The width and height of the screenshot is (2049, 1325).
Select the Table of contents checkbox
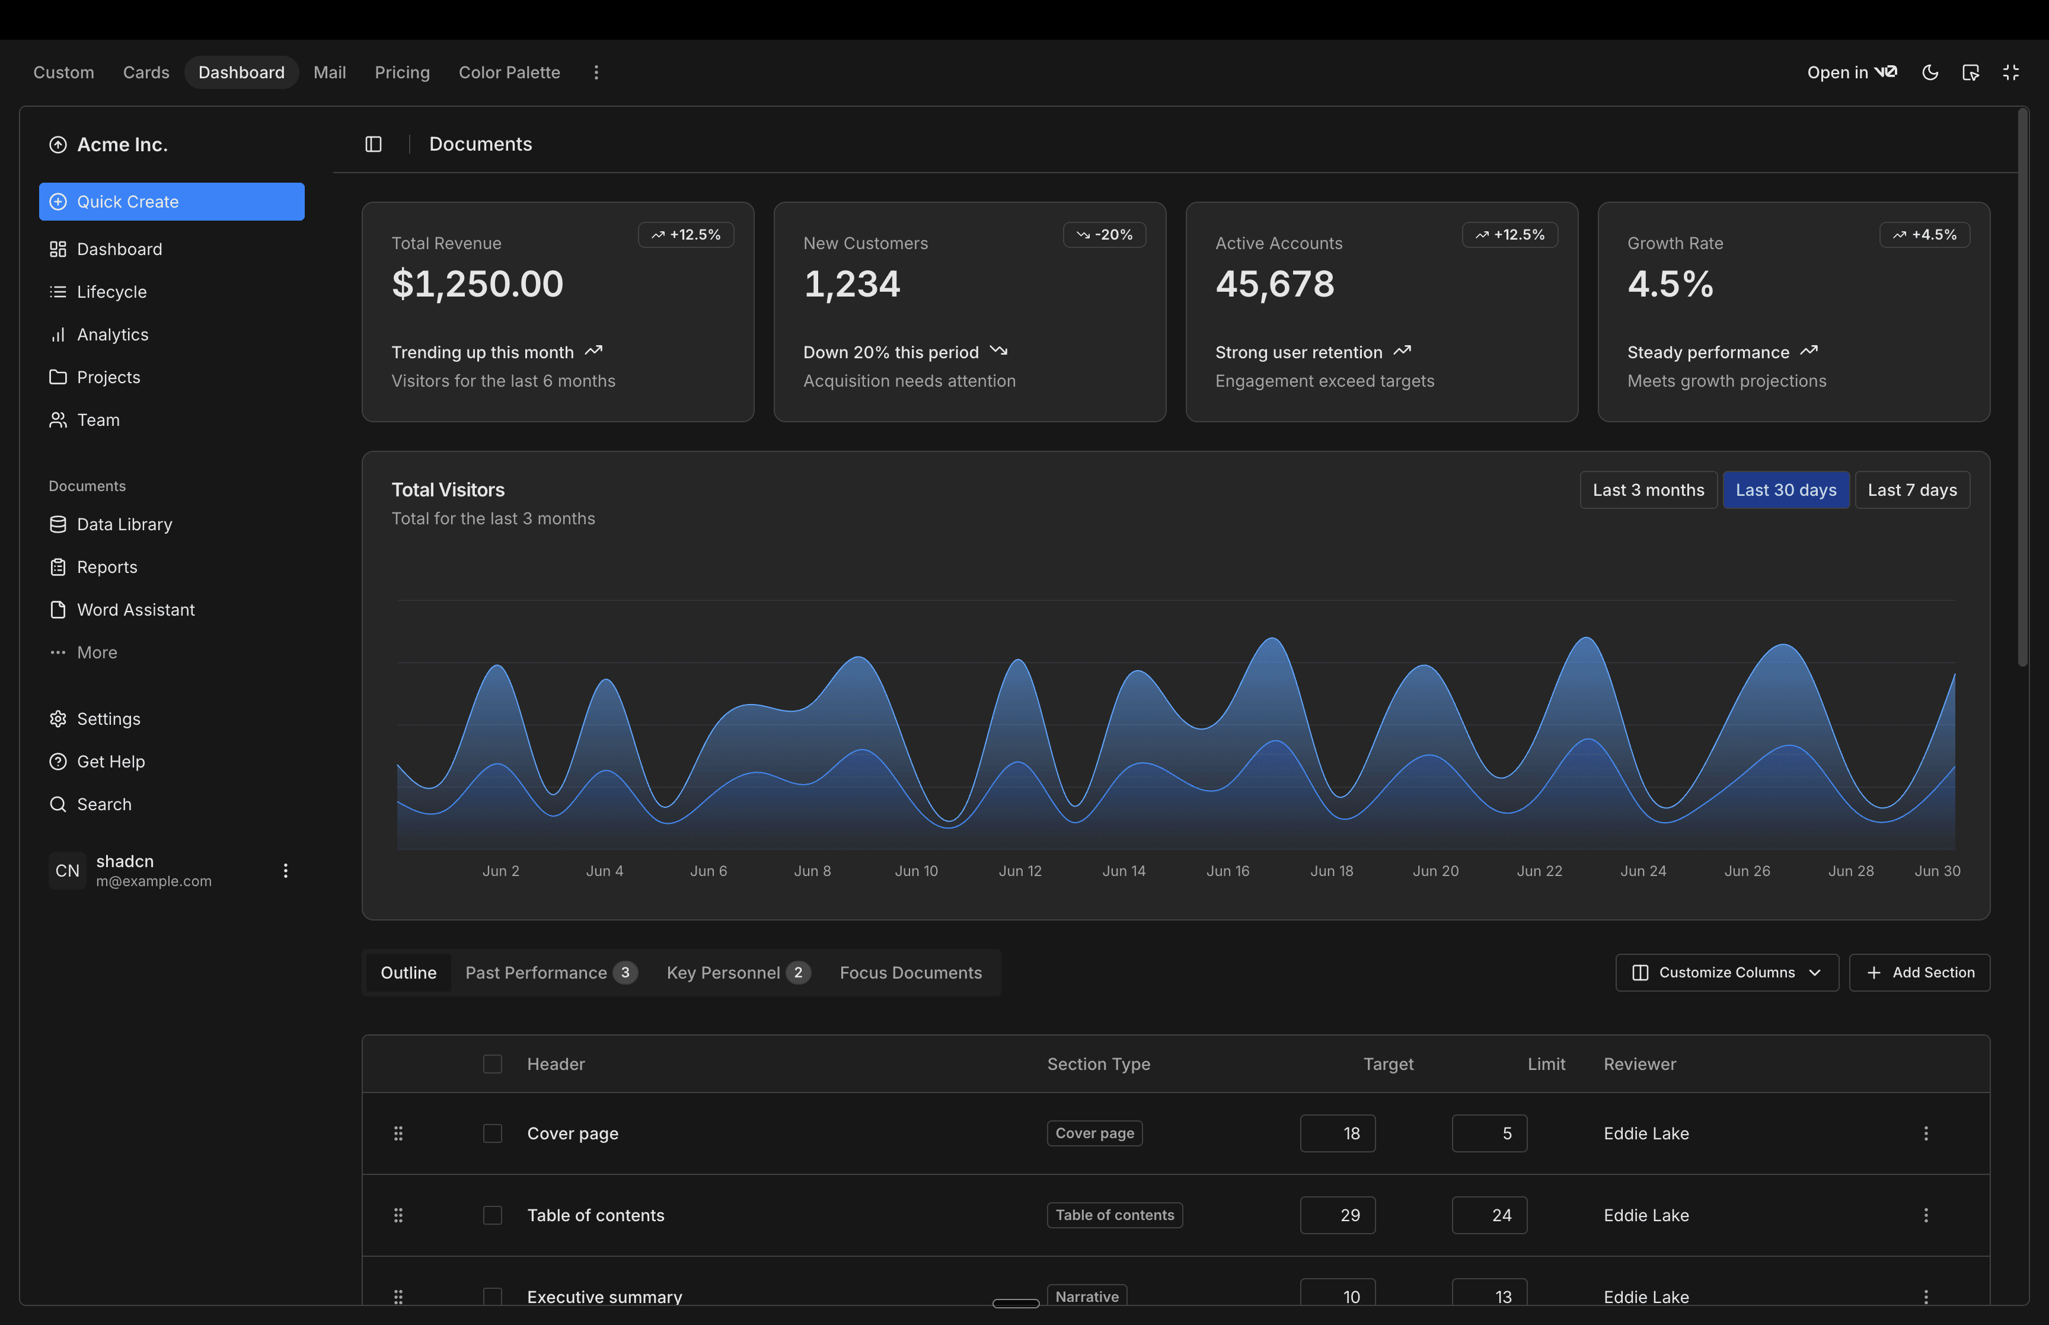(x=493, y=1215)
